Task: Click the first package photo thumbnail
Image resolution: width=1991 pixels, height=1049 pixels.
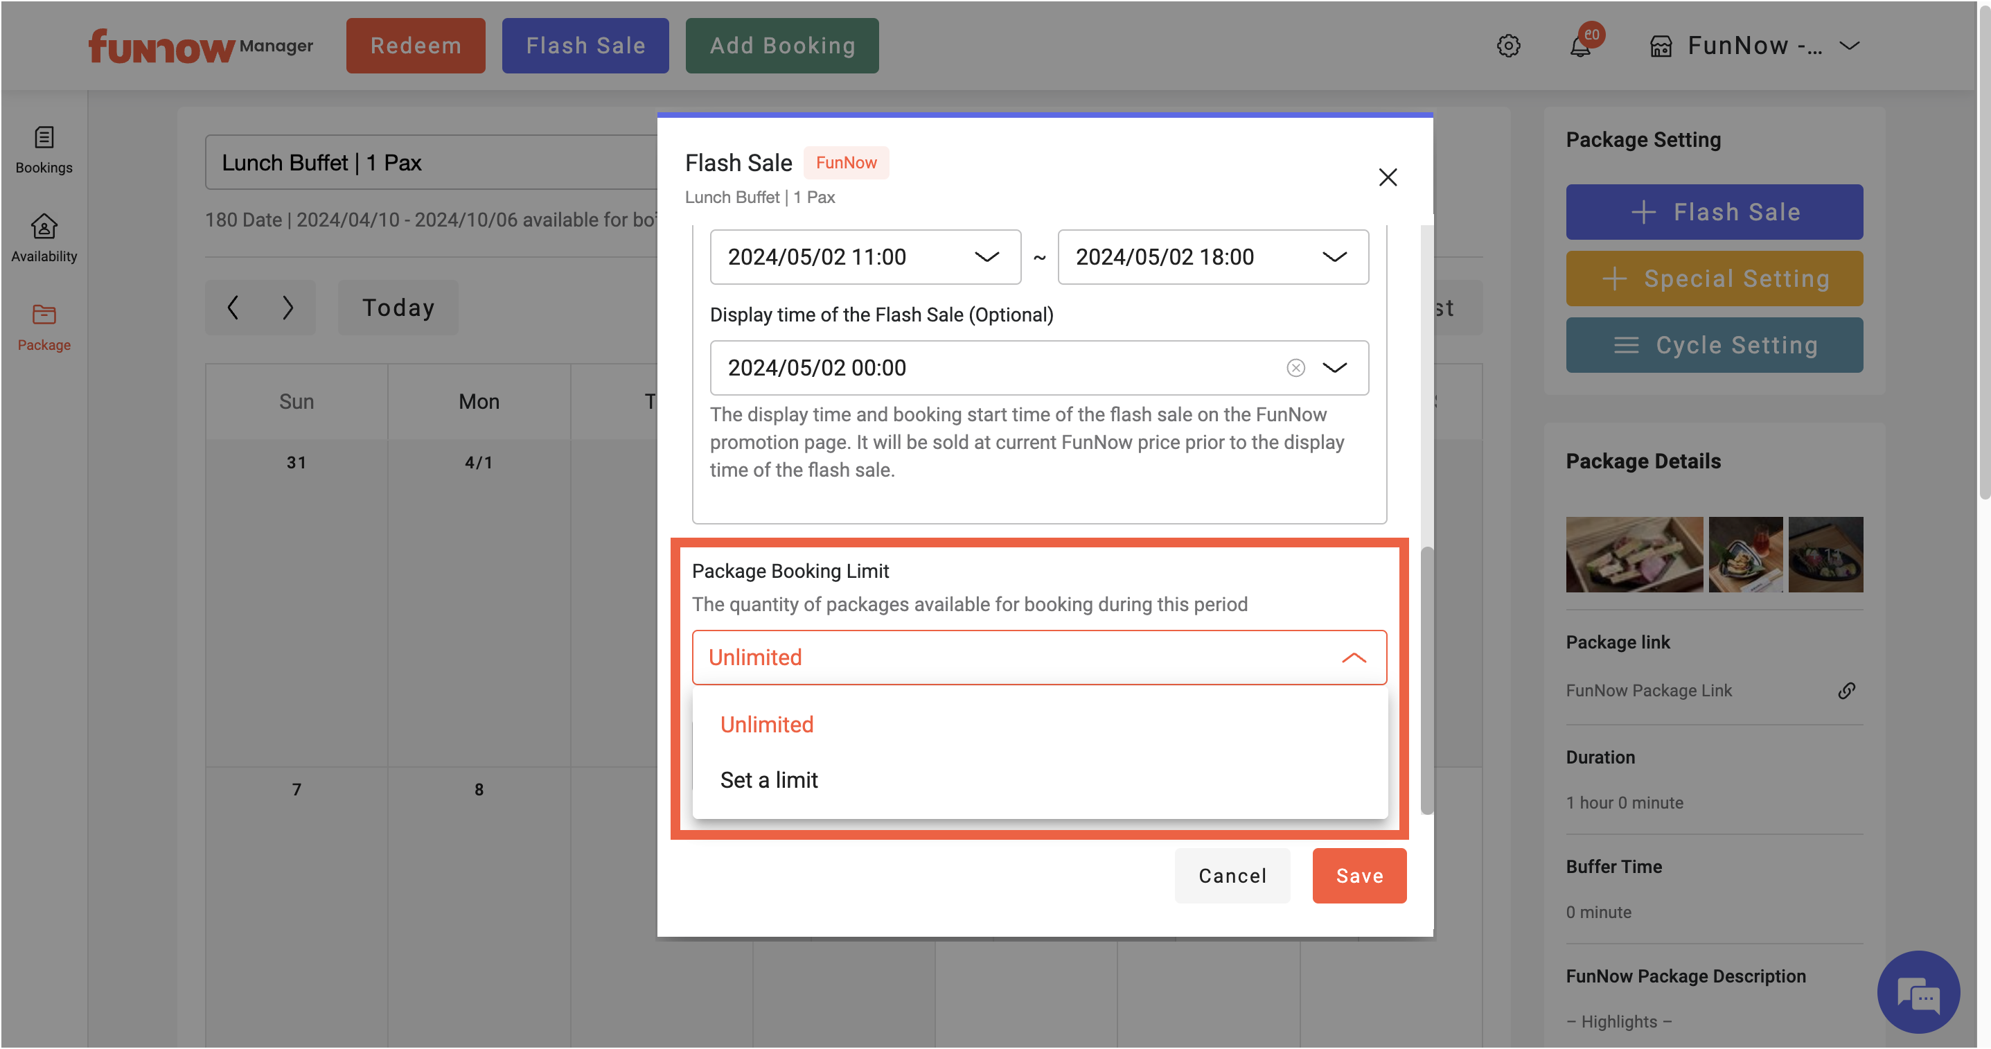Action: point(1634,554)
